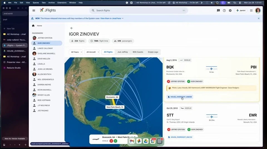This screenshot has width=267, height=149.
Task: Open the calendar app in dock
Action: [x=153, y=141]
